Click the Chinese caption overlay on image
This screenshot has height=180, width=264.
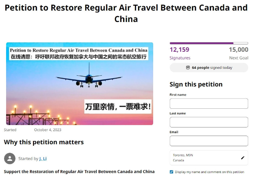pyautogui.click(x=118, y=106)
